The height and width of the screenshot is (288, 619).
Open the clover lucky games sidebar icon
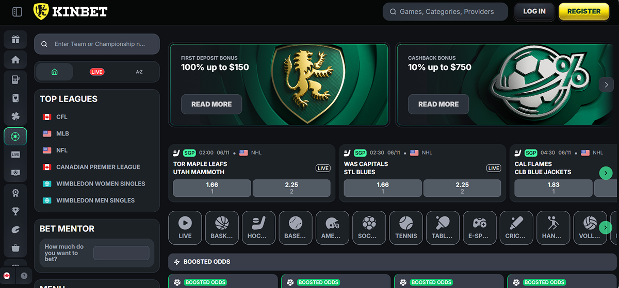tap(15, 116)
